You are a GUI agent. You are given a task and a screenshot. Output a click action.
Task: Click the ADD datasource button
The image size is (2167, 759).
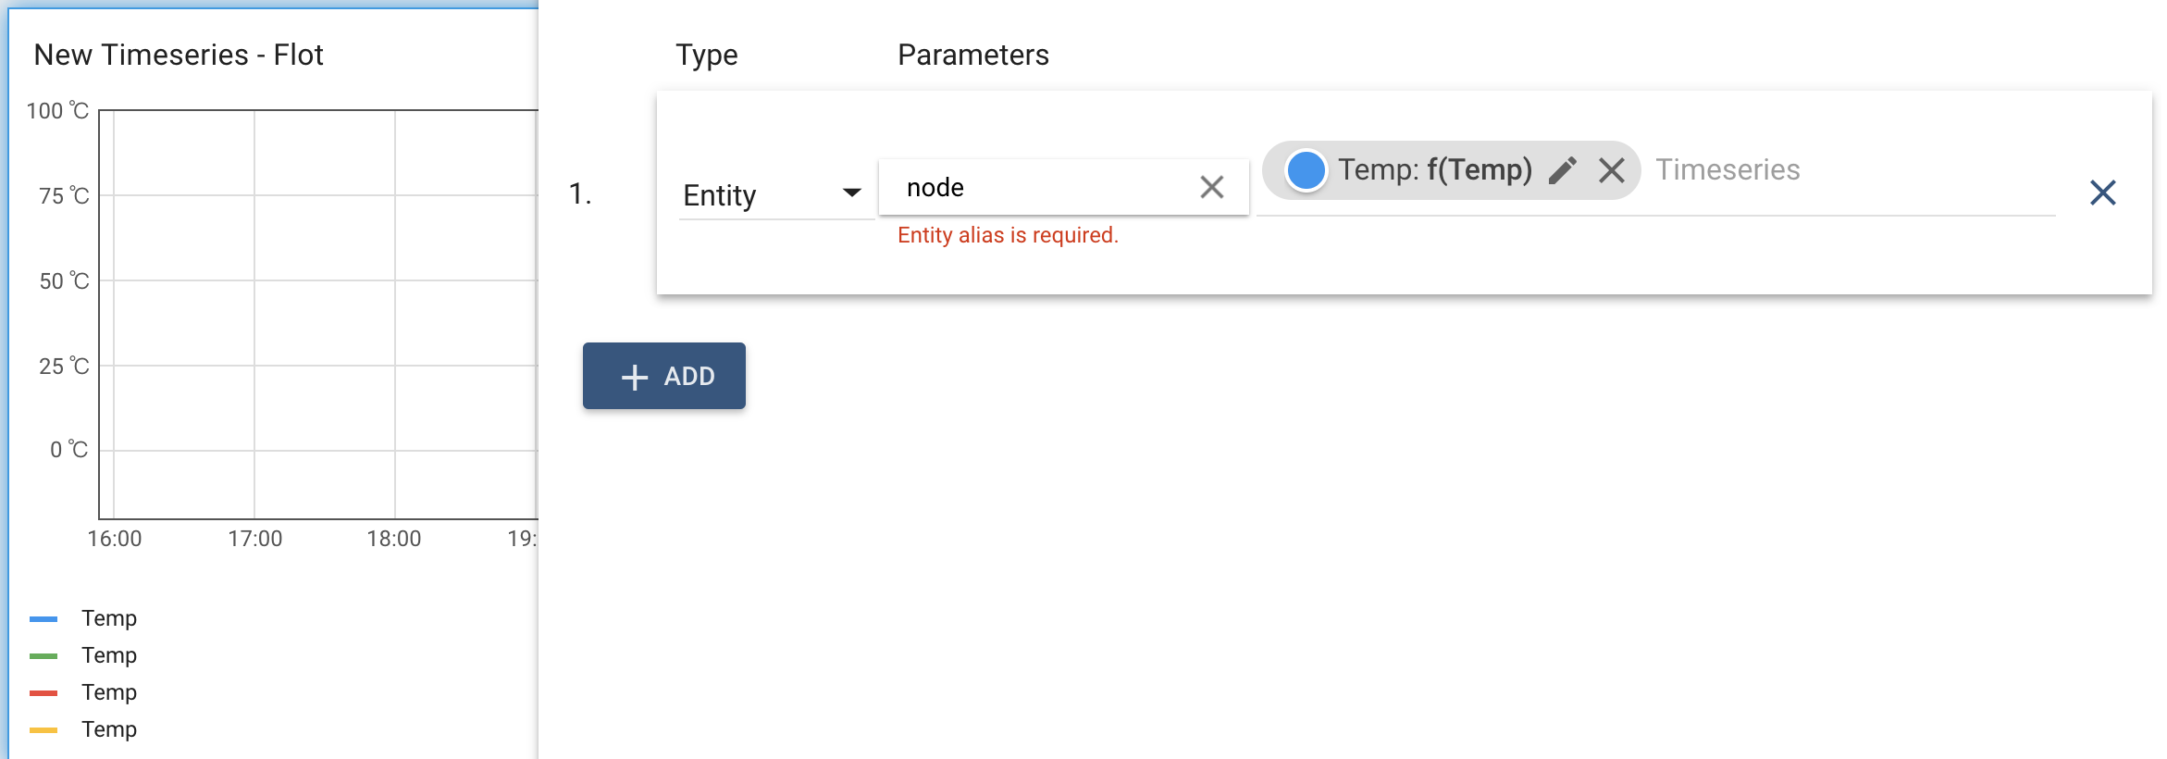coord(664,376)
